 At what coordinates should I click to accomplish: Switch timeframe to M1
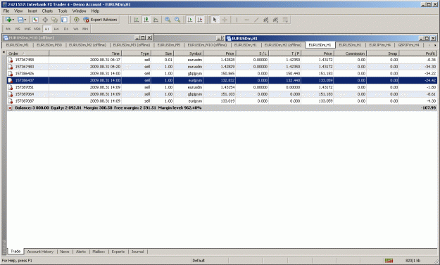pyautogui.click(x=8, y=29)
